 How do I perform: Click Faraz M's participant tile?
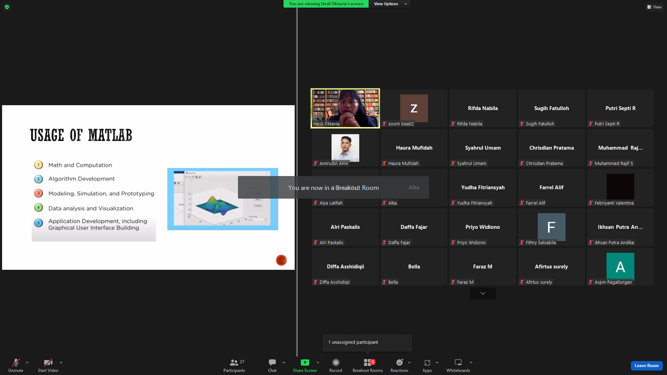coord(483,267)
